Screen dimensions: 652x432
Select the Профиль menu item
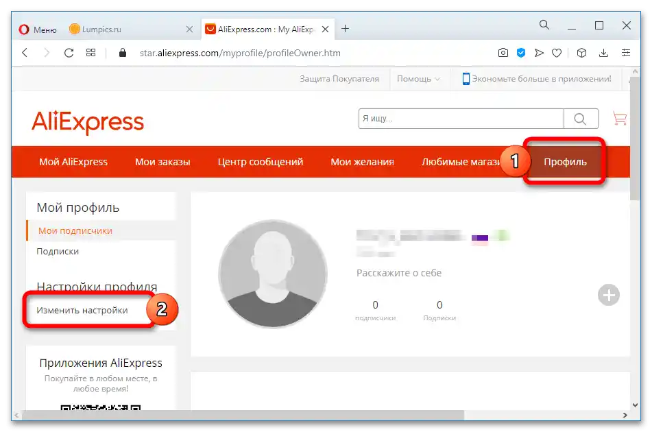[565, 162]
